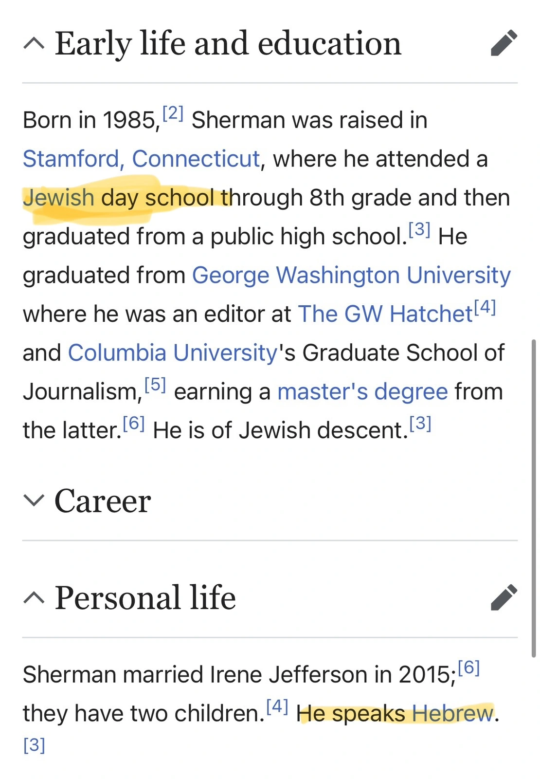The width and height of the screenshot is (540, 779).
Task: Jump to citation 2 after 1985
Action: pos(173,113)
